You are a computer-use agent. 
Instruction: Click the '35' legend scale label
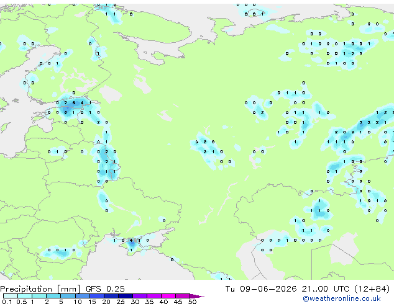point(149,302)
